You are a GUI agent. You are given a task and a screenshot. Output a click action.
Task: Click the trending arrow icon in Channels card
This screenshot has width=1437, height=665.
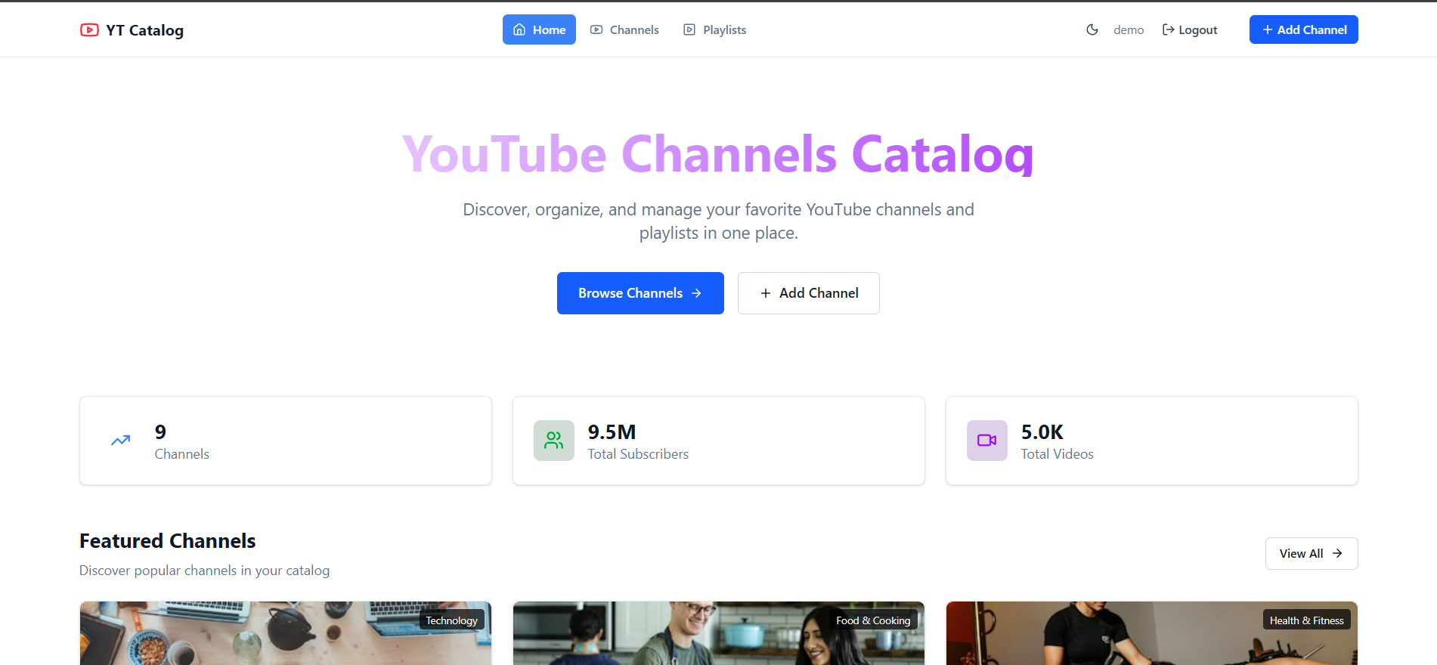click(121, 441)
